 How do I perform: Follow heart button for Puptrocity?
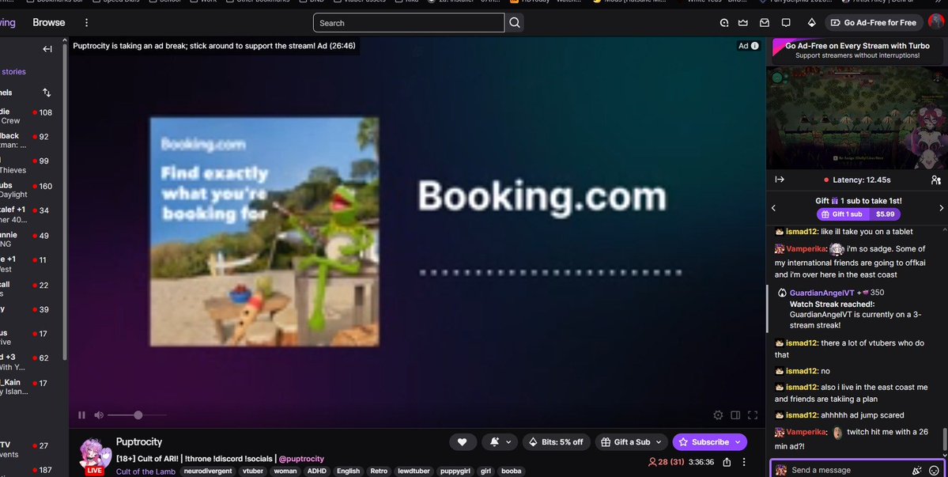[463, 442]
